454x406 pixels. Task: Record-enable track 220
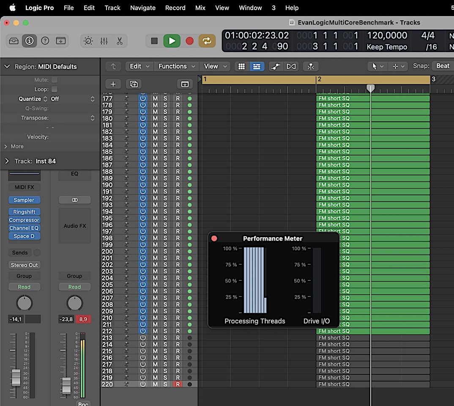pos(178,384)
